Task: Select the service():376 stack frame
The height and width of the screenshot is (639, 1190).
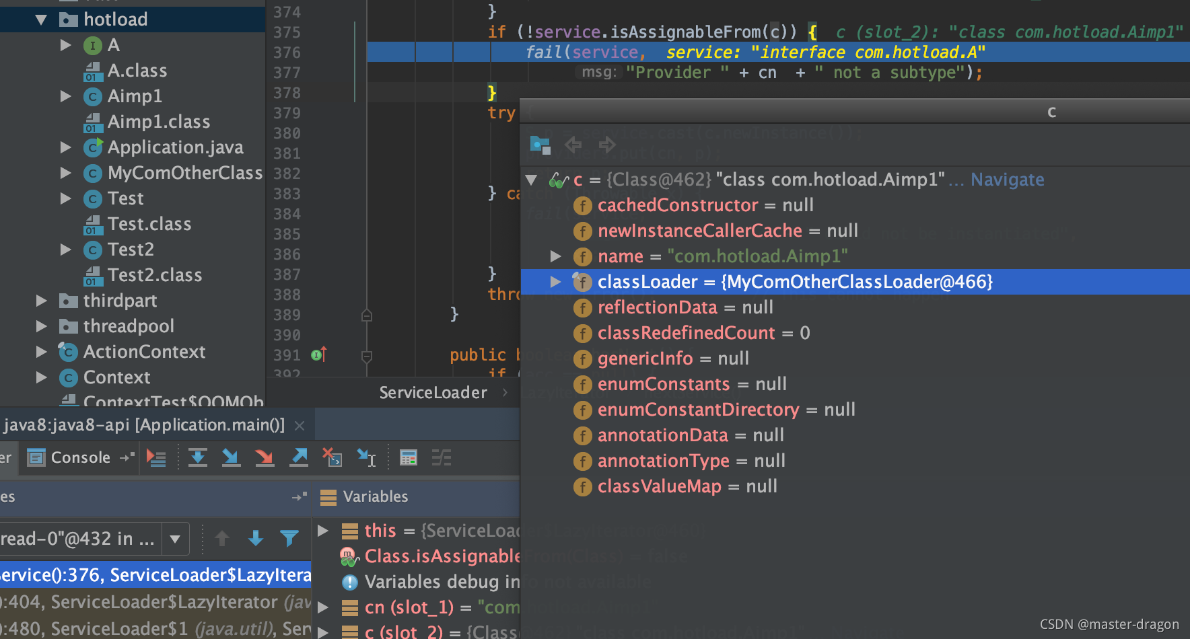Action: (x=155, y=575)
